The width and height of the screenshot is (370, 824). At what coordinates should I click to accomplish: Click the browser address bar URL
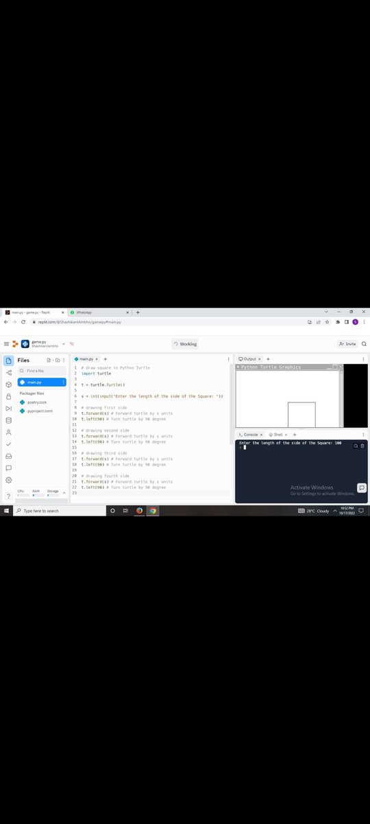click(x=79, y=321)
